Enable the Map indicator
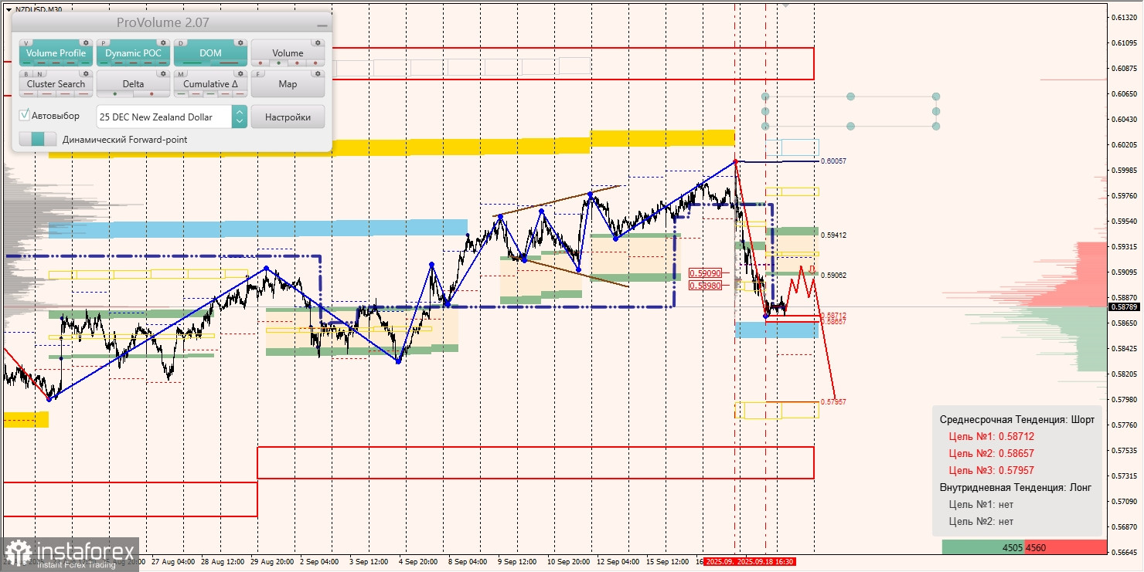1144x572 pixels. (288, 84)
